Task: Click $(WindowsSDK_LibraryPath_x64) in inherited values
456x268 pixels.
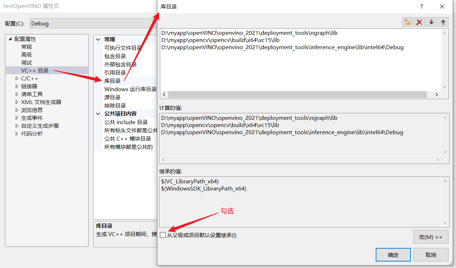Action: (204, 188)
